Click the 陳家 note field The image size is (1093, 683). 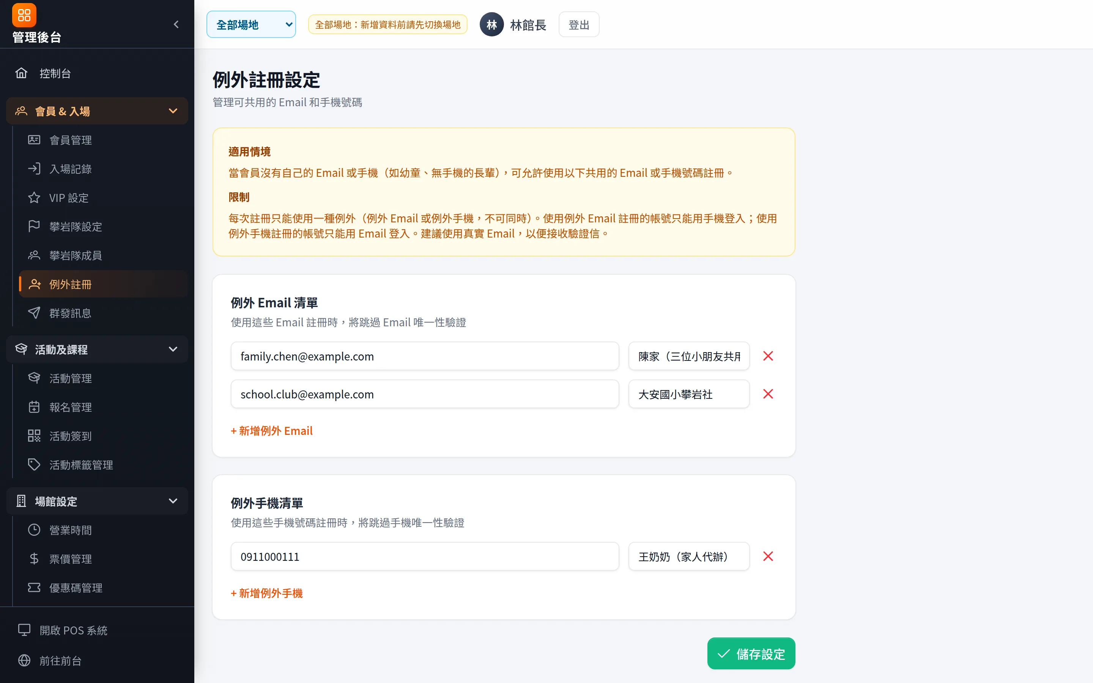click(x=689, y=356)
